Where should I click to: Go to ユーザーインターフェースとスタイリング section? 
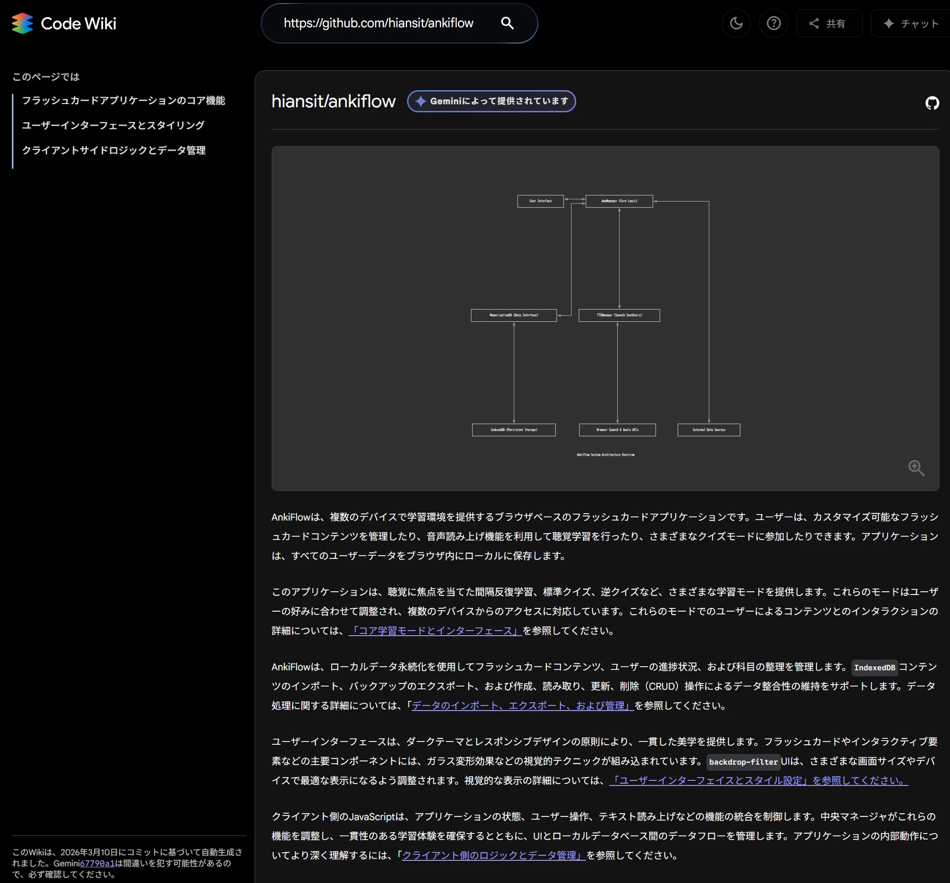click(x=113, y=125)
